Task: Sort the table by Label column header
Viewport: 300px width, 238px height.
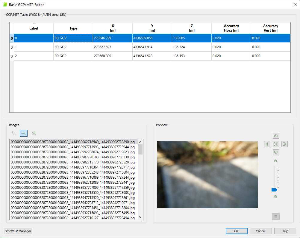Action: click(34, 28)
